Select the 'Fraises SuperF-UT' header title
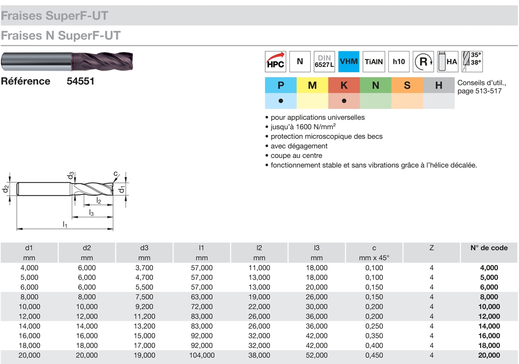This screenshot has width=519, height=364. [54, 16]
